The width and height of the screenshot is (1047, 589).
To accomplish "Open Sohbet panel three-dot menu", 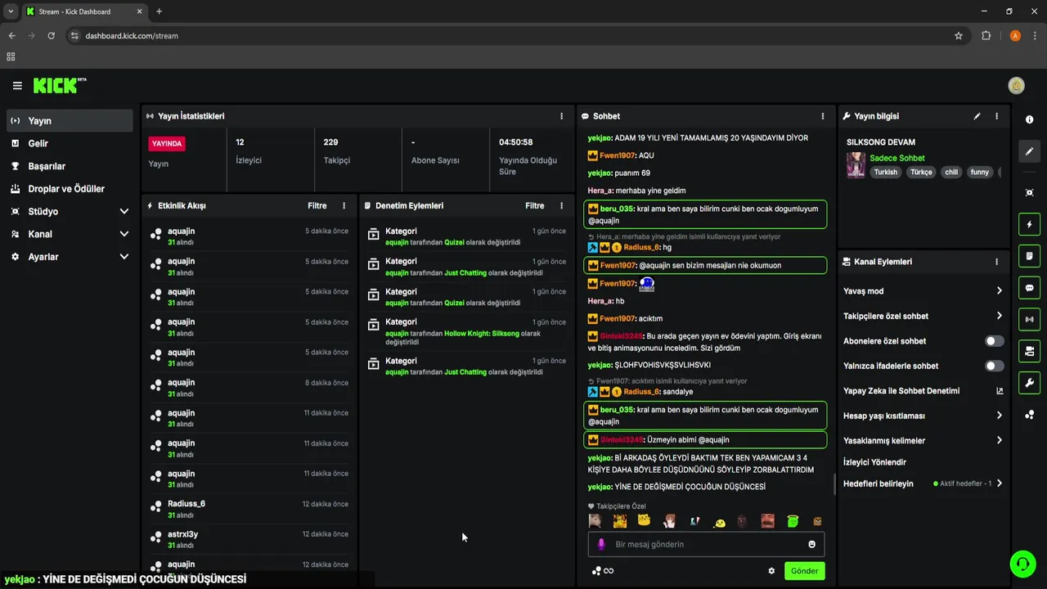I will click(x=823, y=116).
